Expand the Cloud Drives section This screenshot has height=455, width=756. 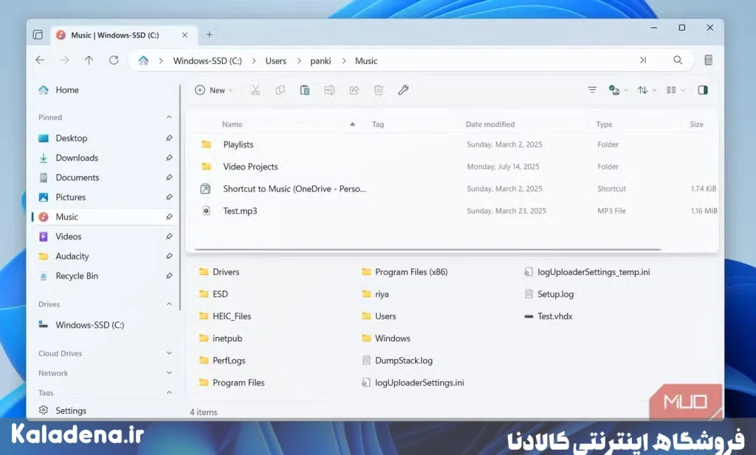(x=169, y=353)
